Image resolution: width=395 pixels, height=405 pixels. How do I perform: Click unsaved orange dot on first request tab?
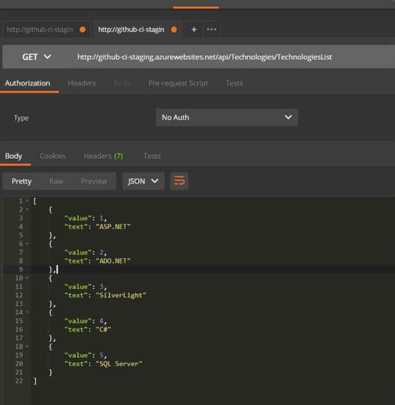pos(83,30)
